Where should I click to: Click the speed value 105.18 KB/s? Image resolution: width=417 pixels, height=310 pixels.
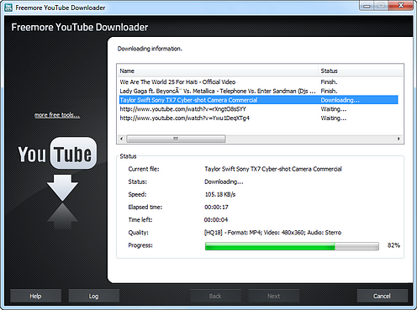[220, 194]
